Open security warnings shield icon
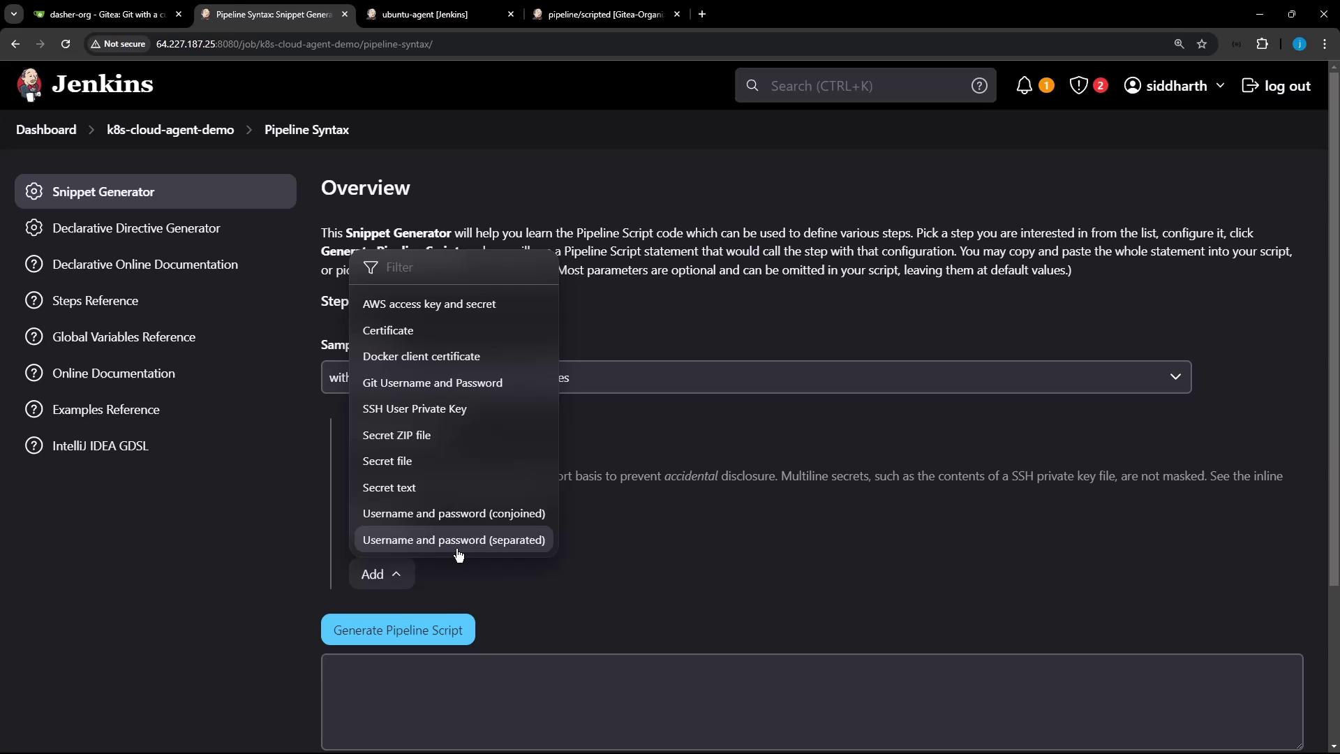 tap(1078, 86)
